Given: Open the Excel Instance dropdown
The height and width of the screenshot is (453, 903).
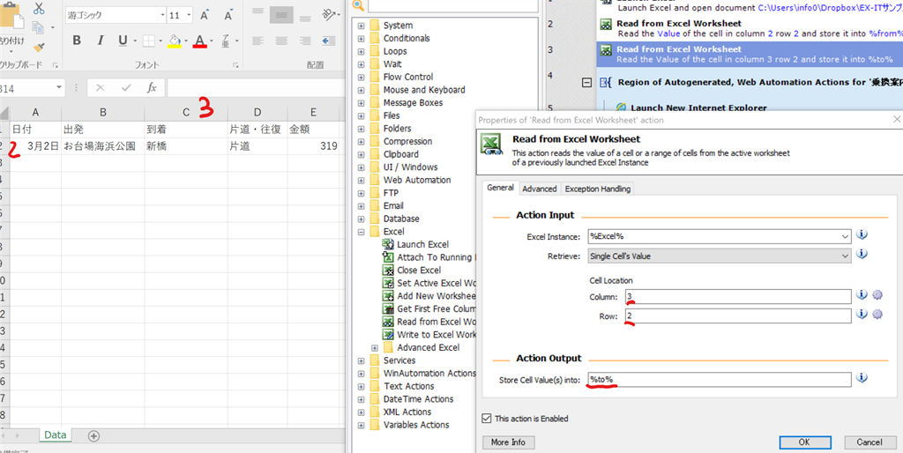Looking at the screenshot, I should (x=846, y=236).
